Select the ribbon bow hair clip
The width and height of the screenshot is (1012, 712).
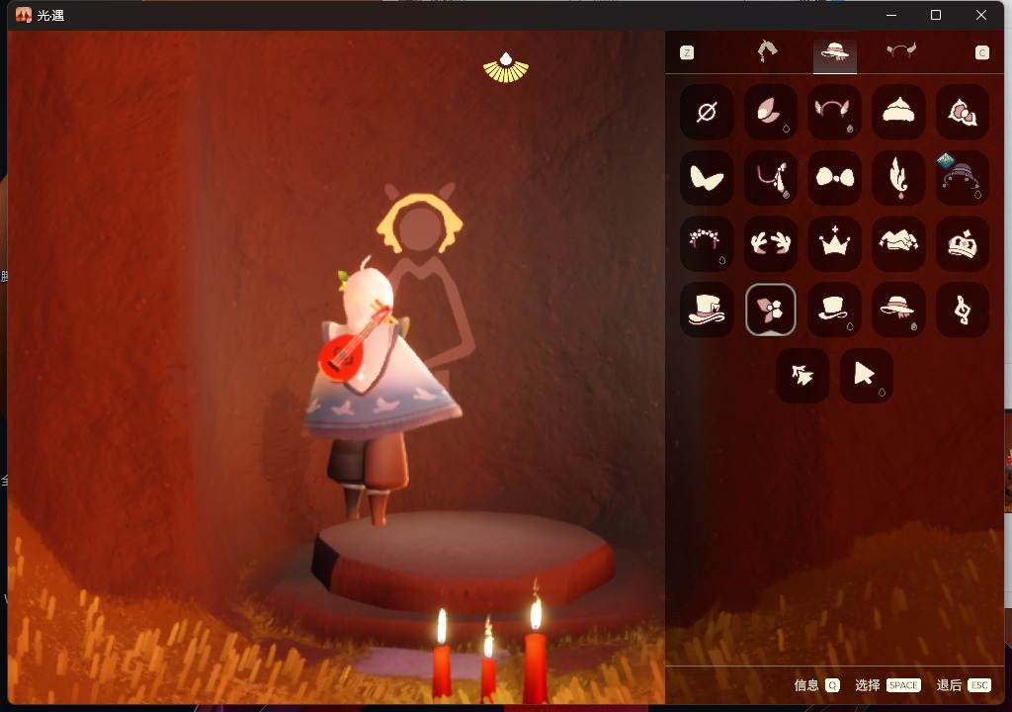(963, 112)
